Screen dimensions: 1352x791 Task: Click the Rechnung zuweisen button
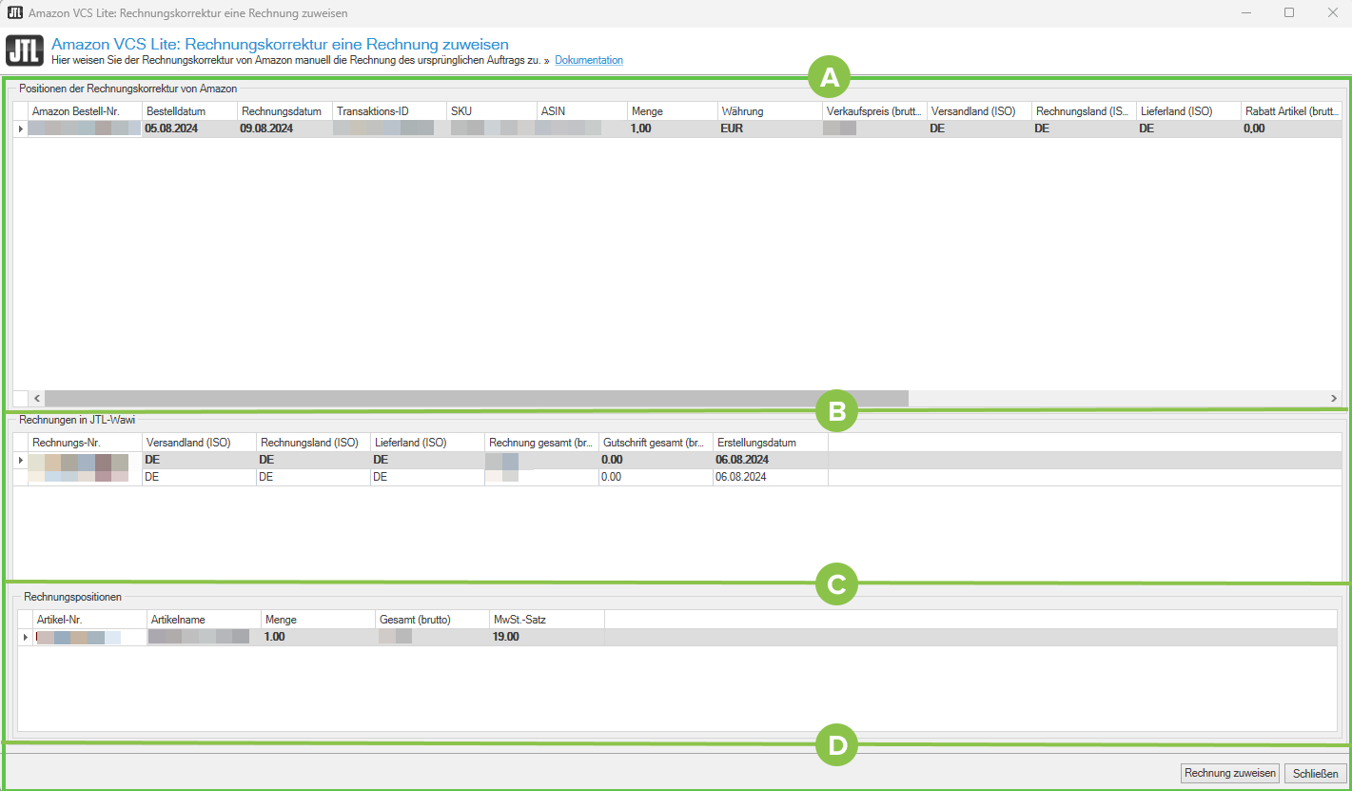coord(1229,773)
